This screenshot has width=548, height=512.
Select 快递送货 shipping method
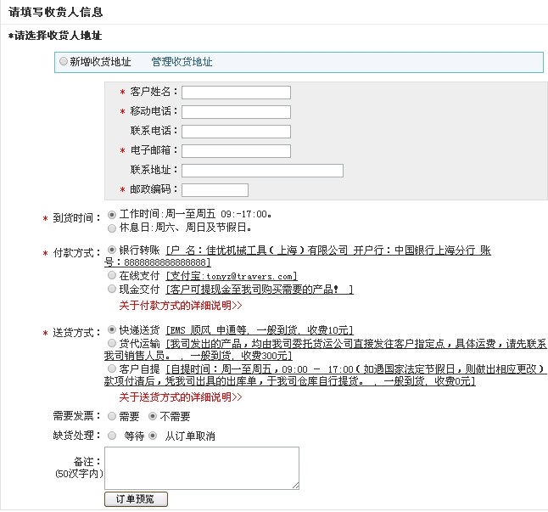click(x=112, y=329)
